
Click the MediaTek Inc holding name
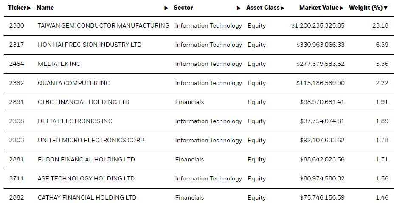[x=59, y=64]
